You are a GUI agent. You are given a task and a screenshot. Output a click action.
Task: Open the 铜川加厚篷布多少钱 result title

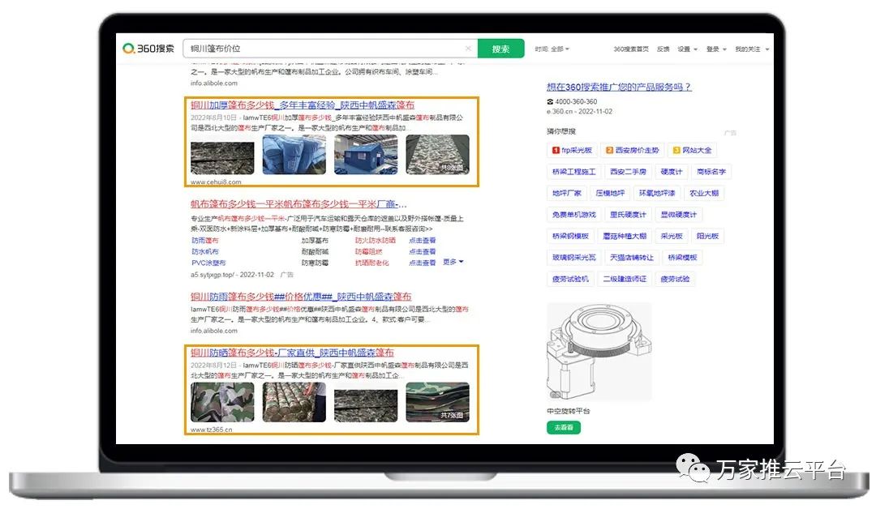pos(303,105)
